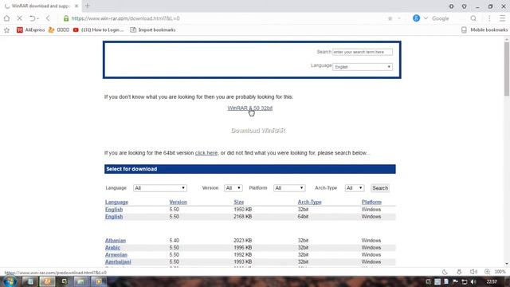This screenshot has width=510, height=287.
Task: Download the English 32bit 1950 KB version
Action: point(114,210)
